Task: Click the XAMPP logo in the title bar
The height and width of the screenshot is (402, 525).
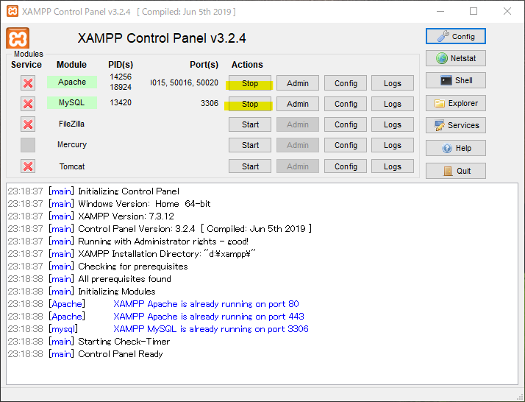Action: 12,11
